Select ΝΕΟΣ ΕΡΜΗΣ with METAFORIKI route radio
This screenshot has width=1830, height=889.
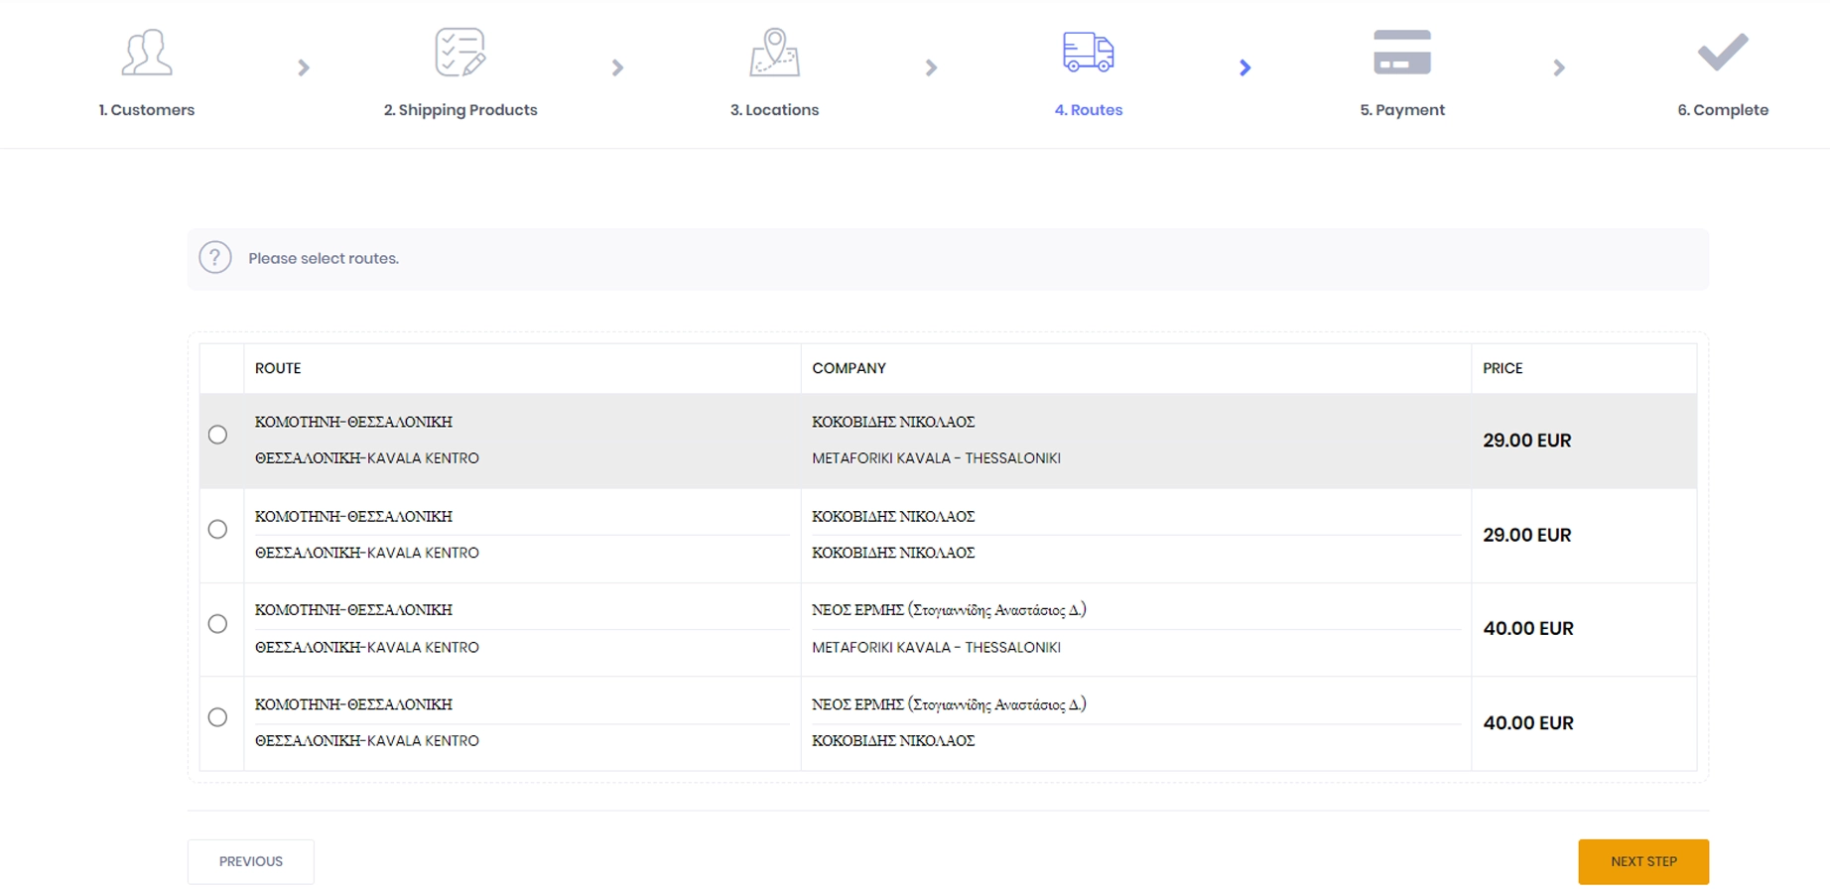[x=217, y=623]
